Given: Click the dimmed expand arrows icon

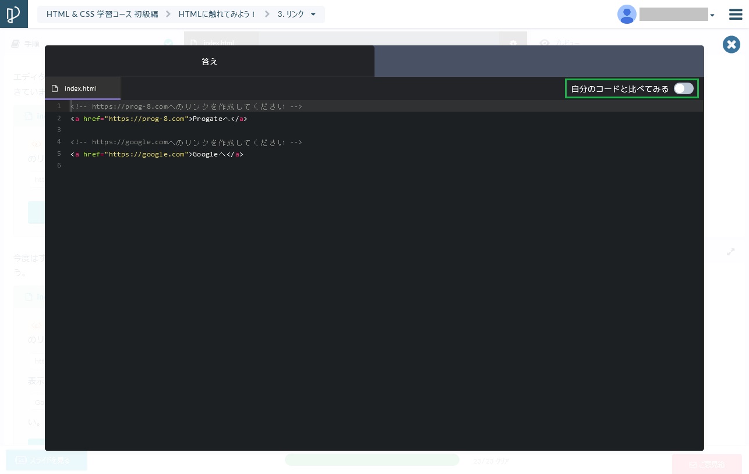Looking at the screenshot, I should point(730,252).
